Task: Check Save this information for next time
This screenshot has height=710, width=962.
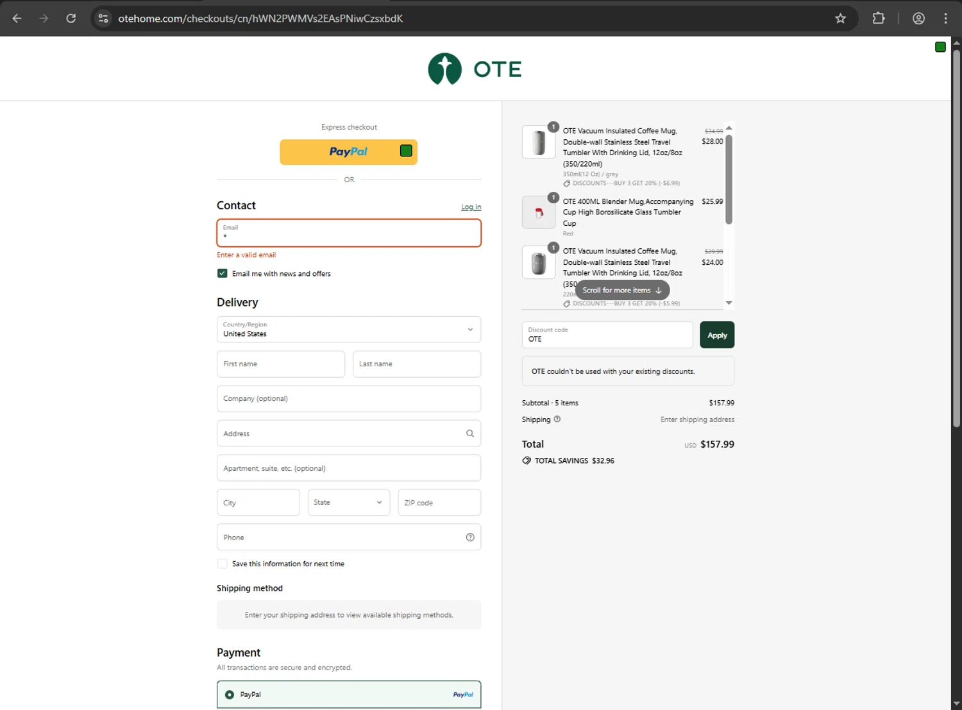Action: 223,564
